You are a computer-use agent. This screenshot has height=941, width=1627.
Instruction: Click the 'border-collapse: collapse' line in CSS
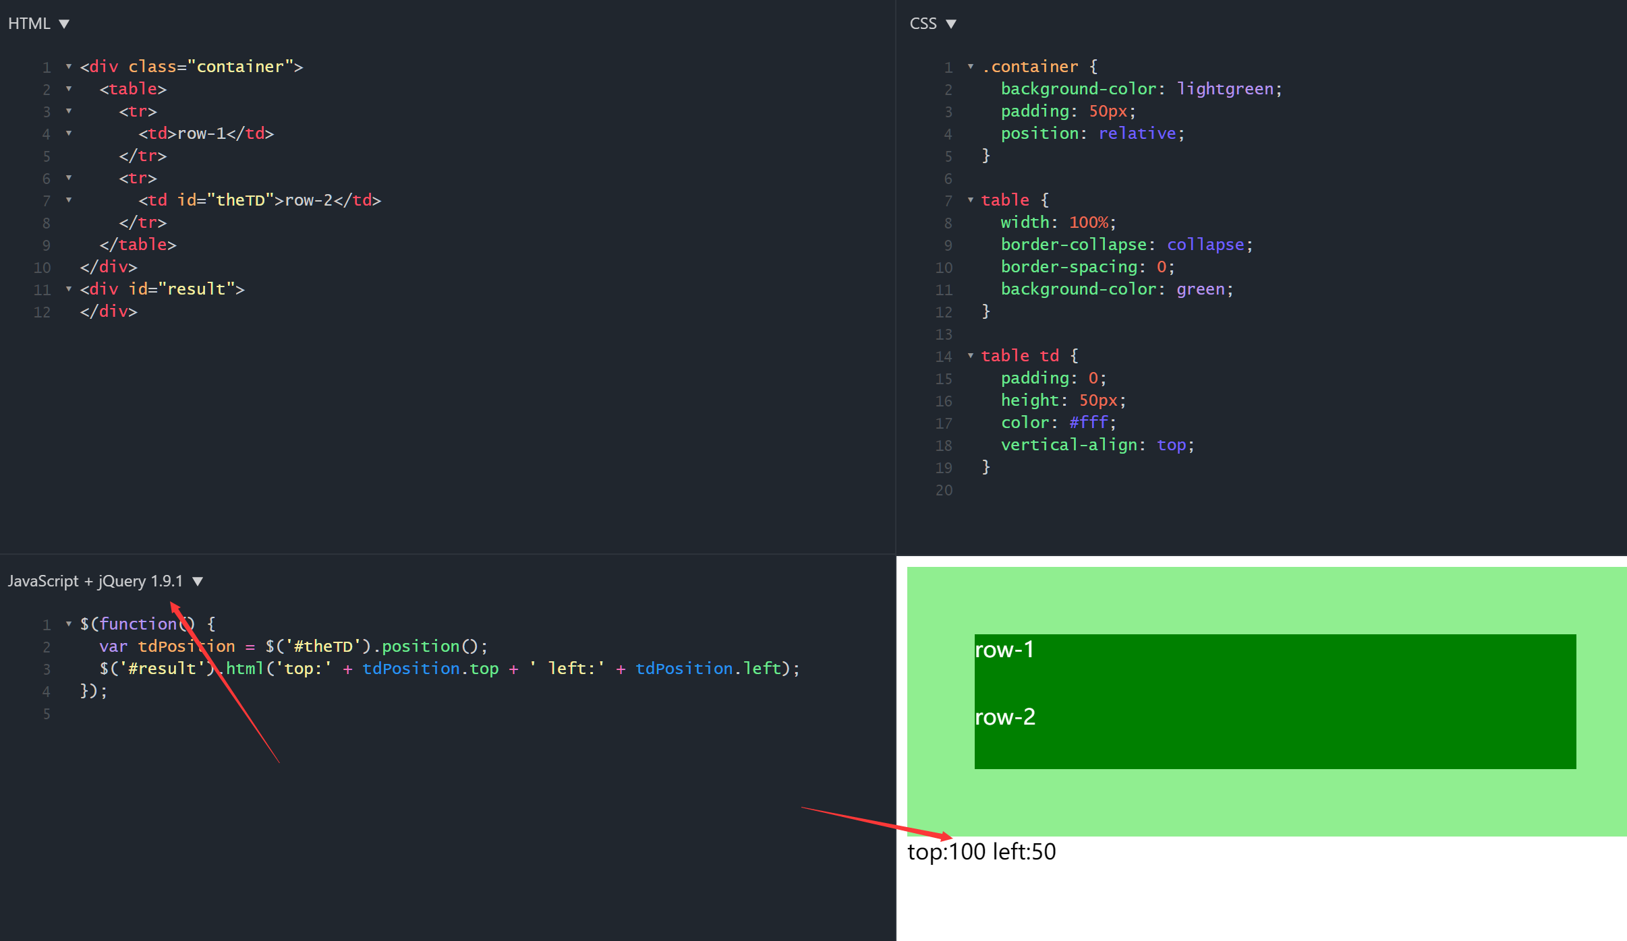point(1127,244)
